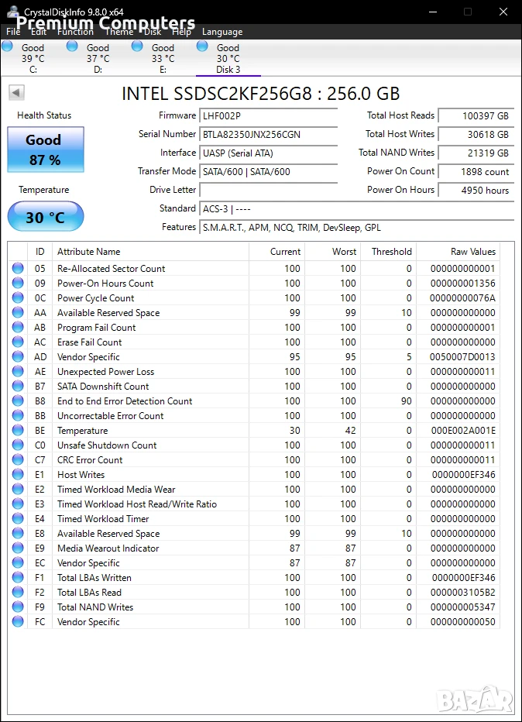Click status orb for Program Fail Count
Image resolution: width=522 pixels, height=722 pixels.
pos(18,327)
